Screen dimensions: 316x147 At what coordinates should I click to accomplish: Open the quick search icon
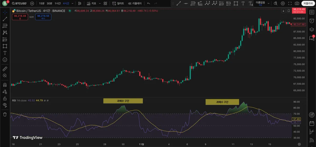pos(275,4)
